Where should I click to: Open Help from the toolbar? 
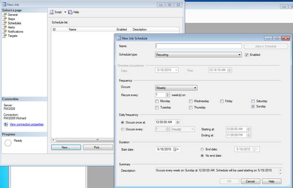point(73,12)
